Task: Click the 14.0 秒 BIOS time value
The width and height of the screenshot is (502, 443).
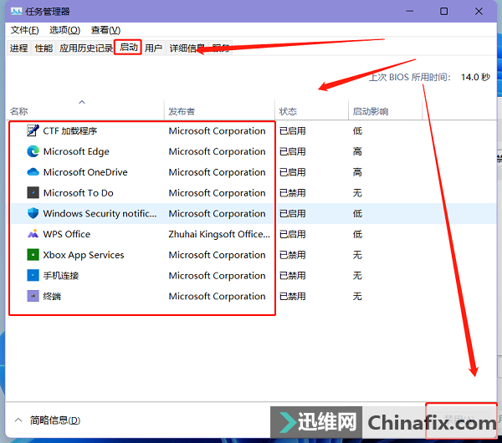Action: (475, 77)
